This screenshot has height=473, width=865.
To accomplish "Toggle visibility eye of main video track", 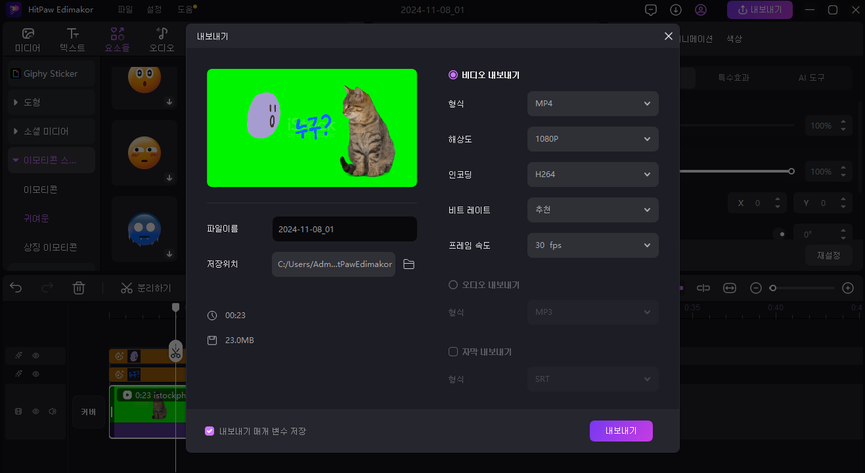I will 36,411.
